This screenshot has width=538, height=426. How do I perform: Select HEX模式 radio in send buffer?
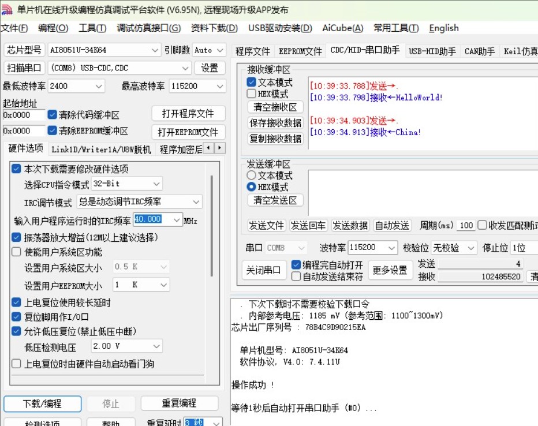tap(251, 186)
